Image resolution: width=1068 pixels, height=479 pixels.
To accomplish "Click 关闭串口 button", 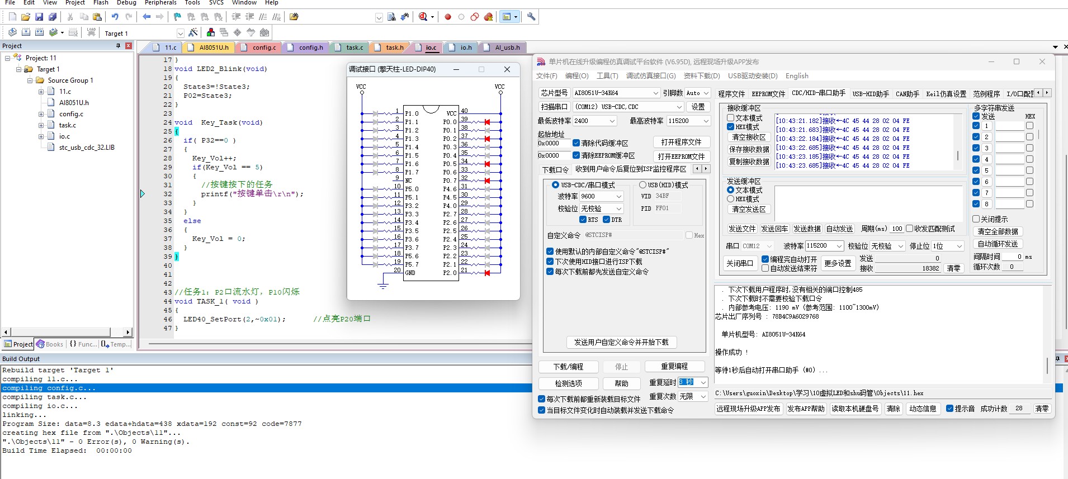I will pos(739,263).
